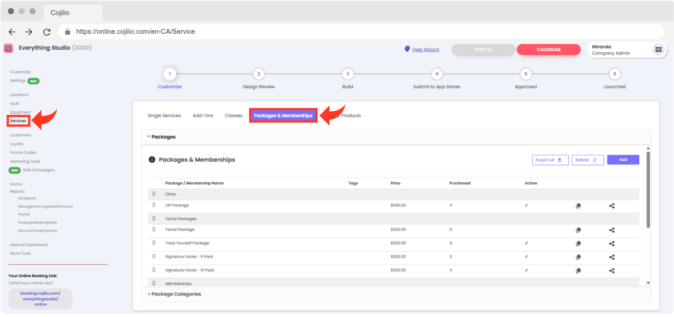Click the browser address bar URL
Image resolution: width=674 pixels, height=317 pixels.
[135, 32]
